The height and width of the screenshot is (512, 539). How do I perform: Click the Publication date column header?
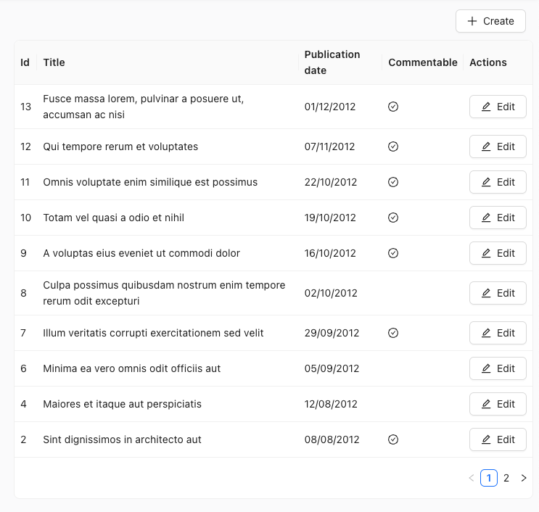[332, 62]
